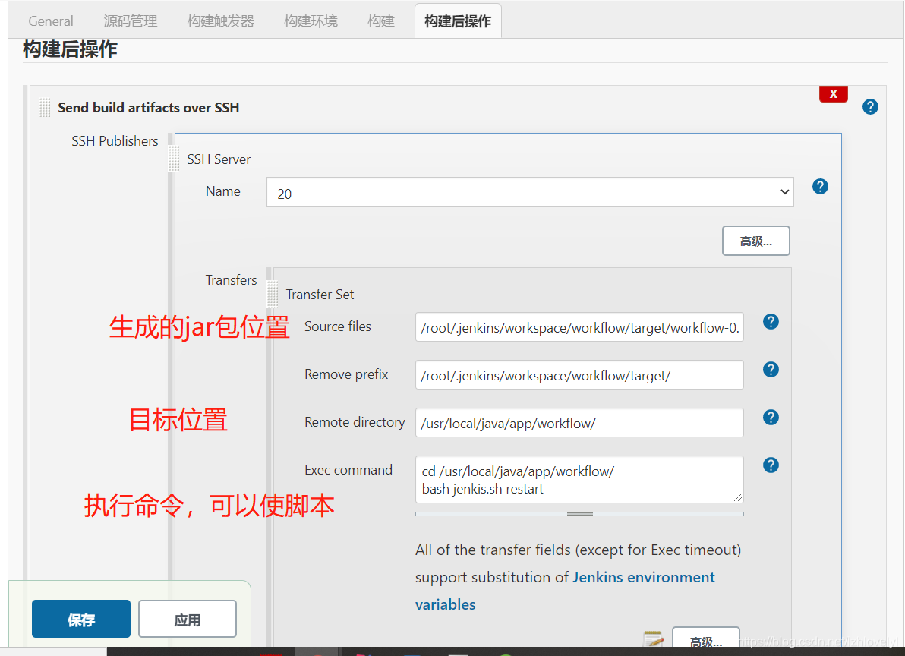Select 构建后操作 tab
This screenshot has height=656, width=905.
458,21
